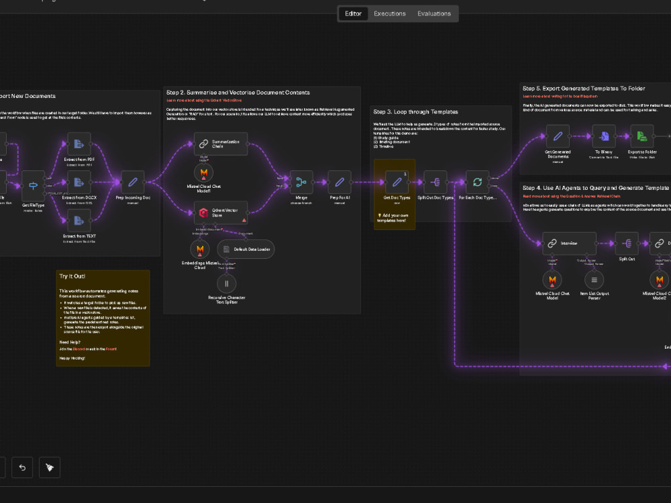Click the Qdrant Vector Store warning triangle
Viewport: 671px width, 503px height.
pos(244,220)
